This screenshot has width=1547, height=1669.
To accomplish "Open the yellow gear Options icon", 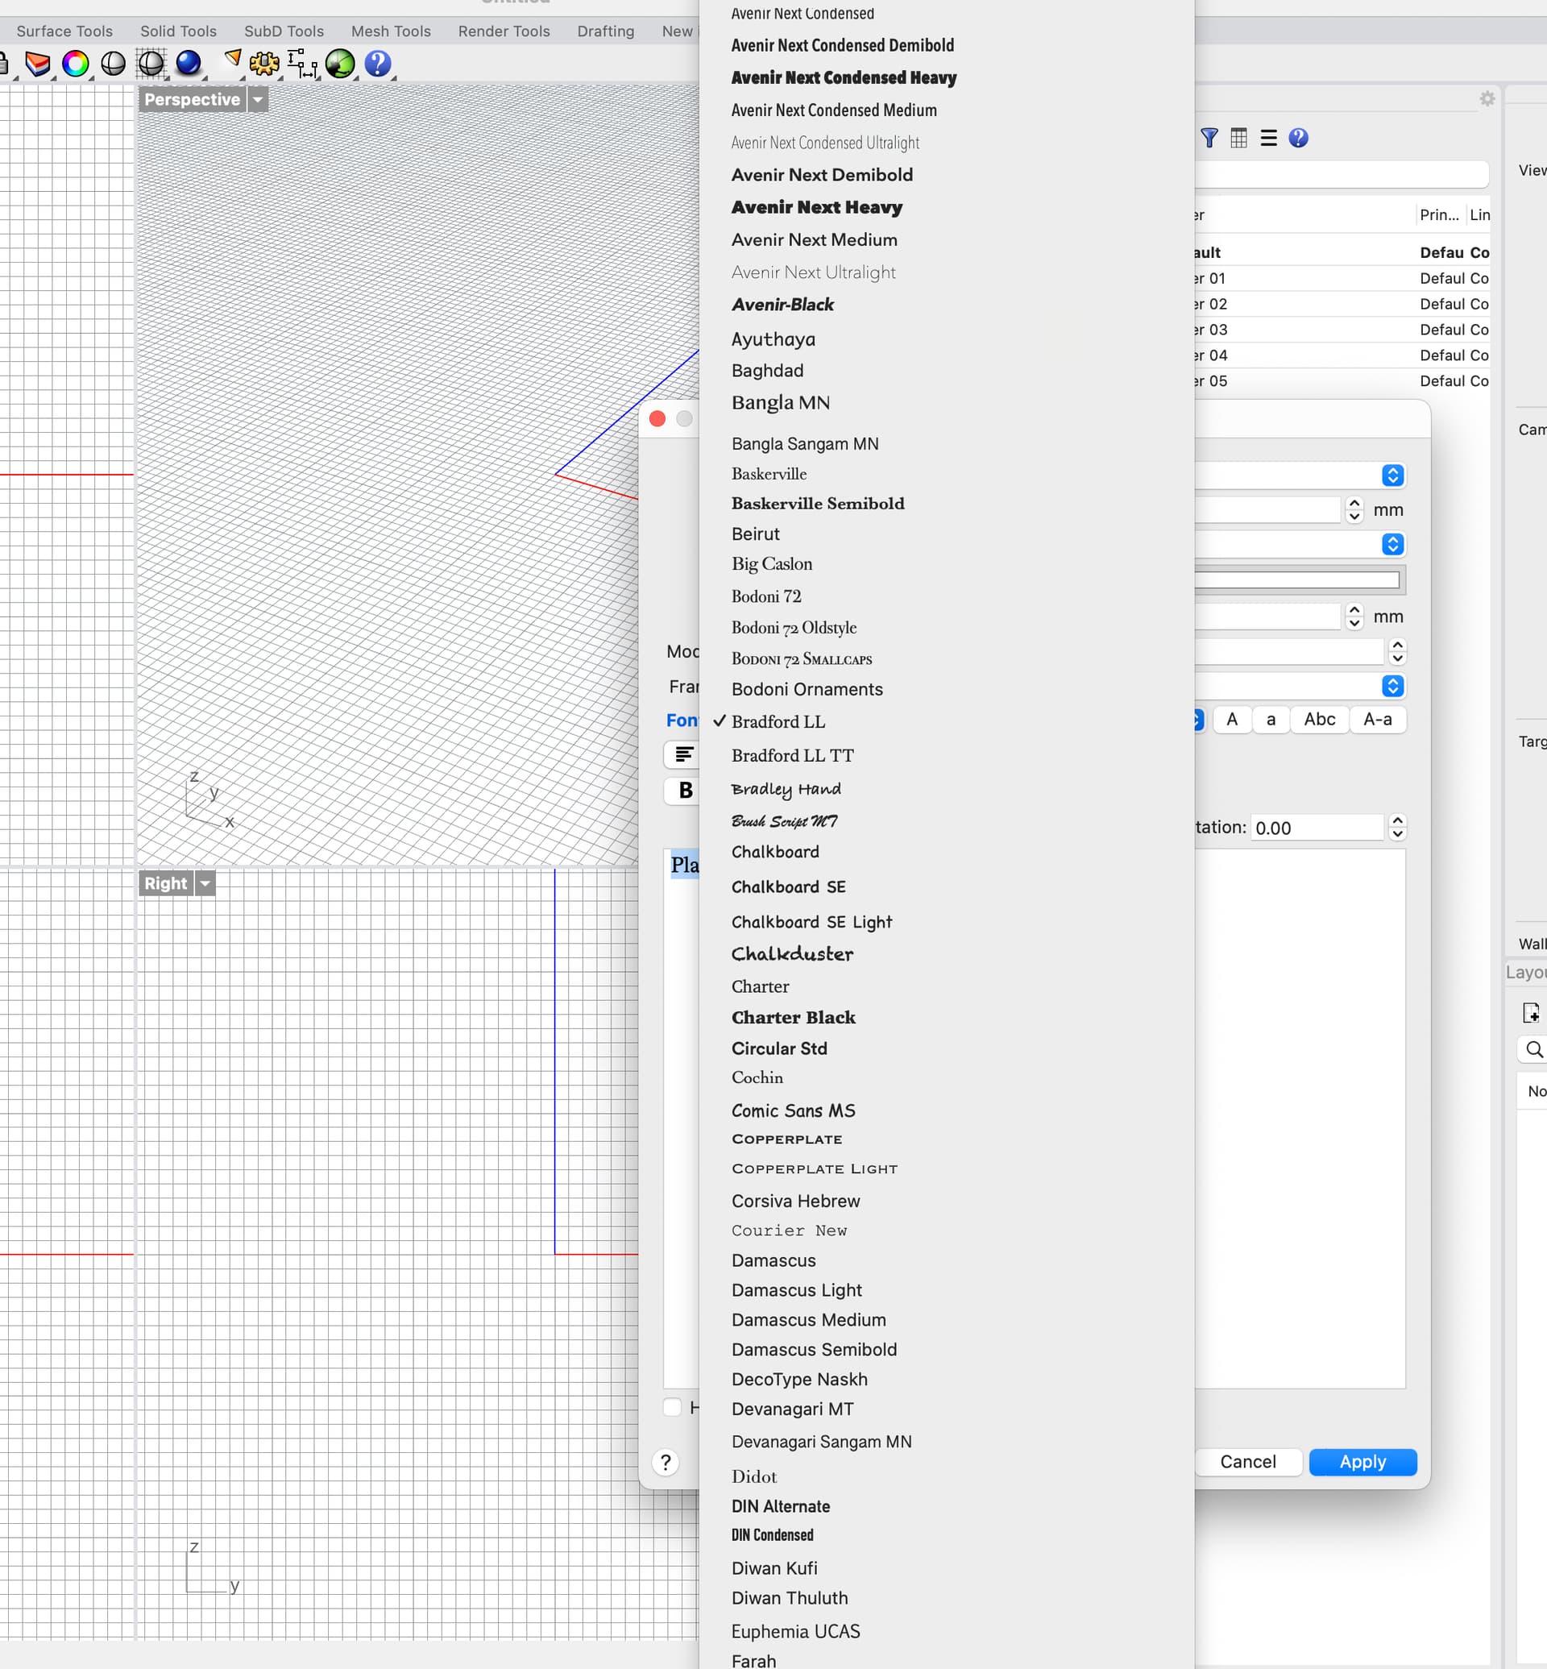I will click(264, 64).
